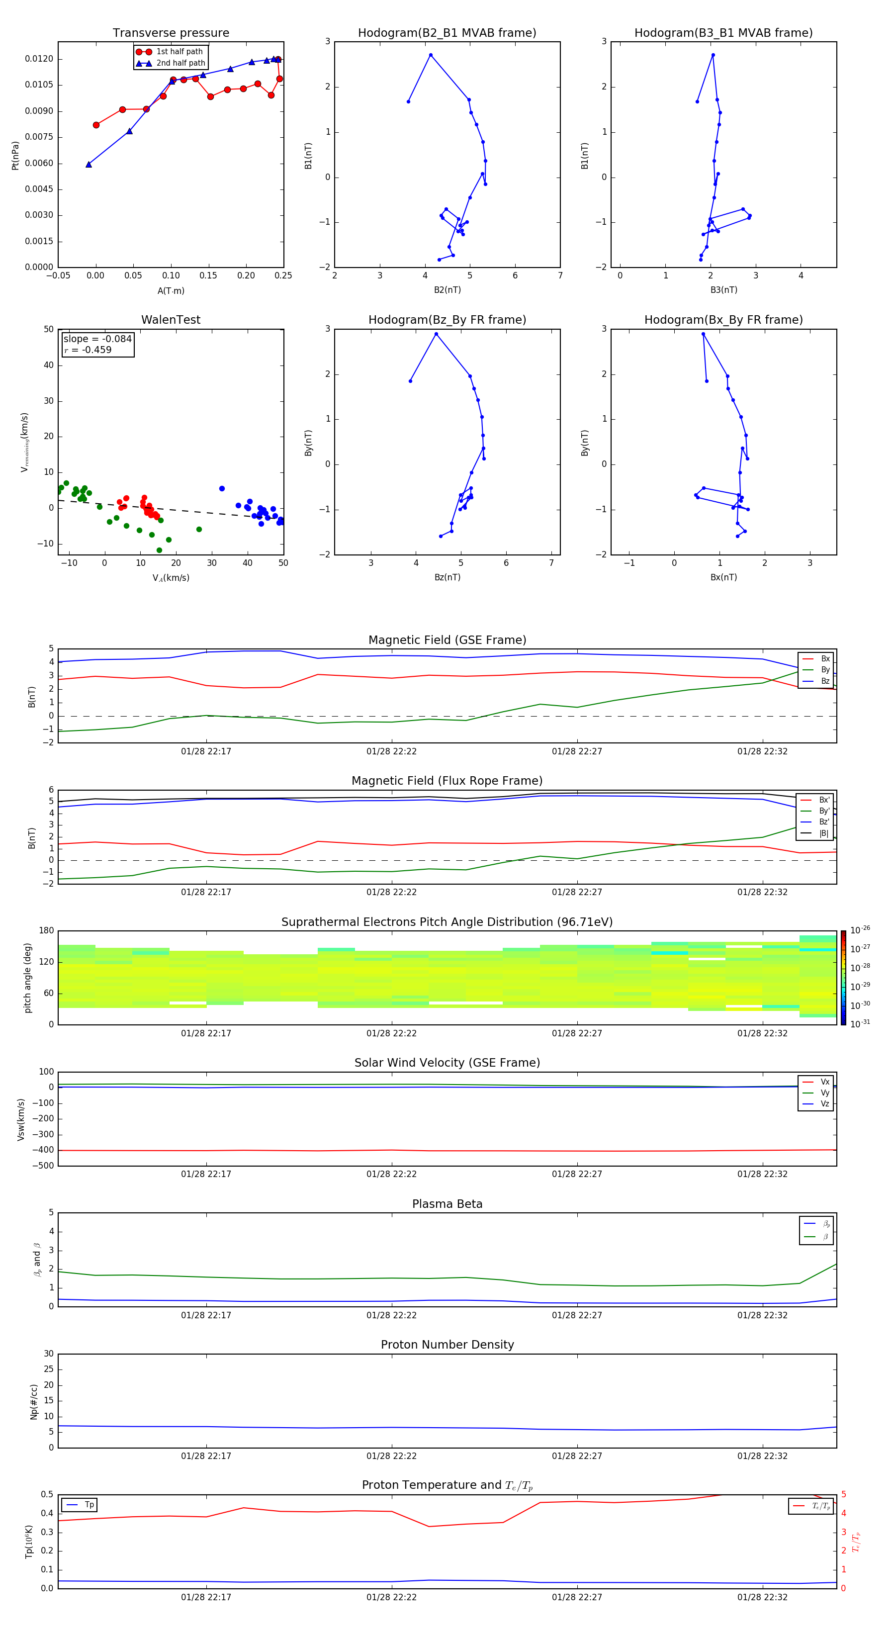Select the 'Tp(10^6K)' y-axis label
This screenshot has width=895, height=1641.
pyautogui.click(x=29, y=1542)
